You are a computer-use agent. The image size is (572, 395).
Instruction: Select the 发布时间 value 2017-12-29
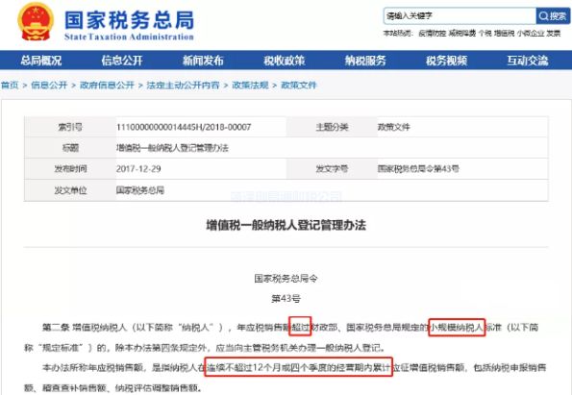point(138,169)
